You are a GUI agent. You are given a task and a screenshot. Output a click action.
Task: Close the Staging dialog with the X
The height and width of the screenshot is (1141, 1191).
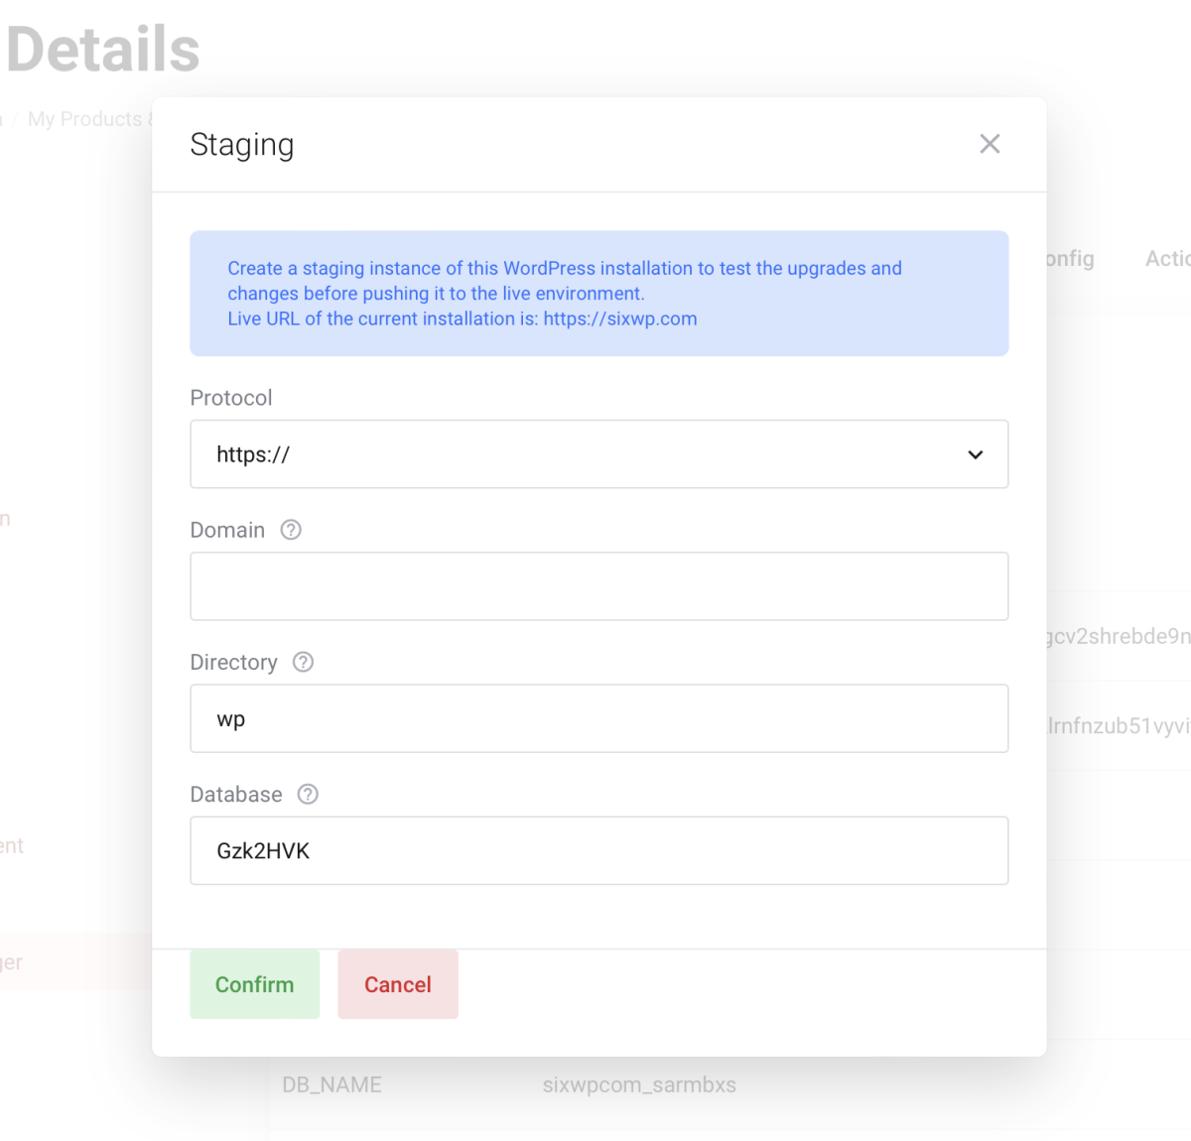989,144
